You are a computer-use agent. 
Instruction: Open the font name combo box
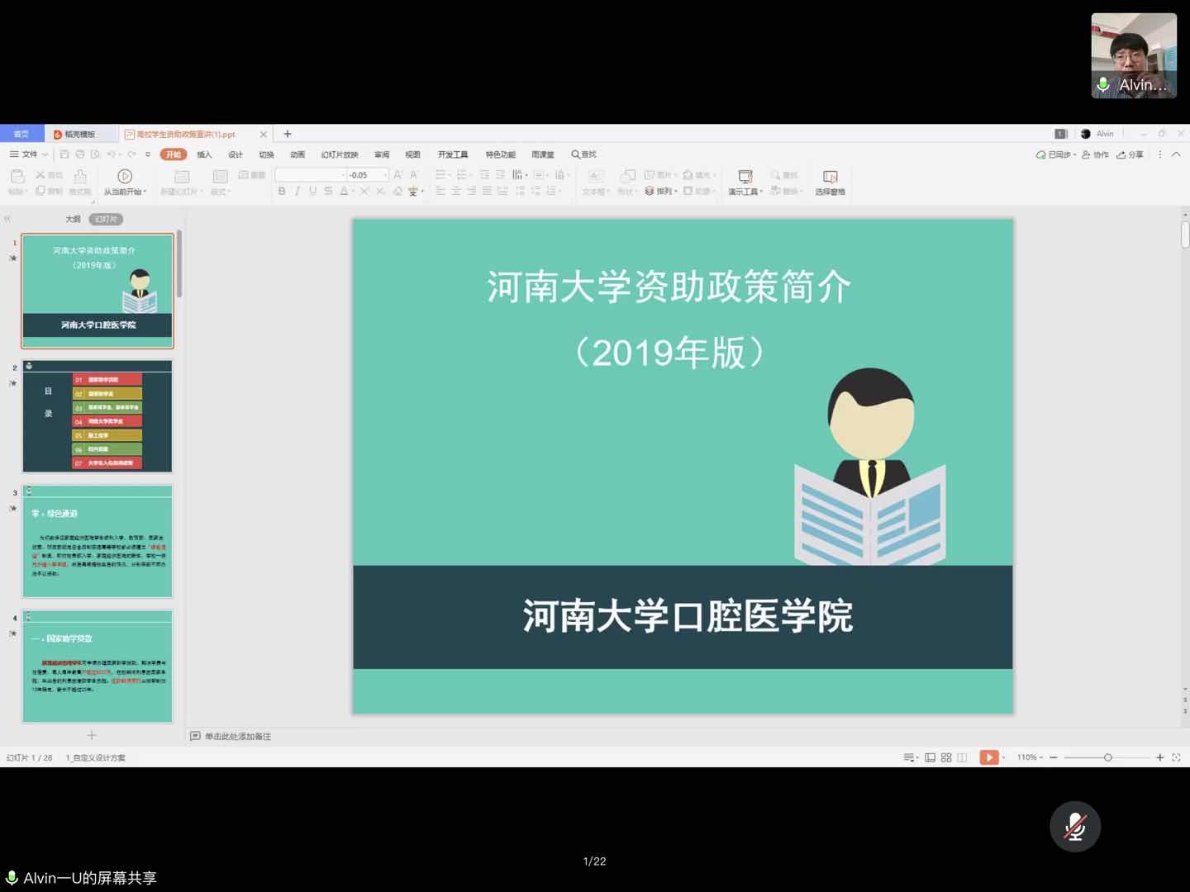[x=310, y=175]
